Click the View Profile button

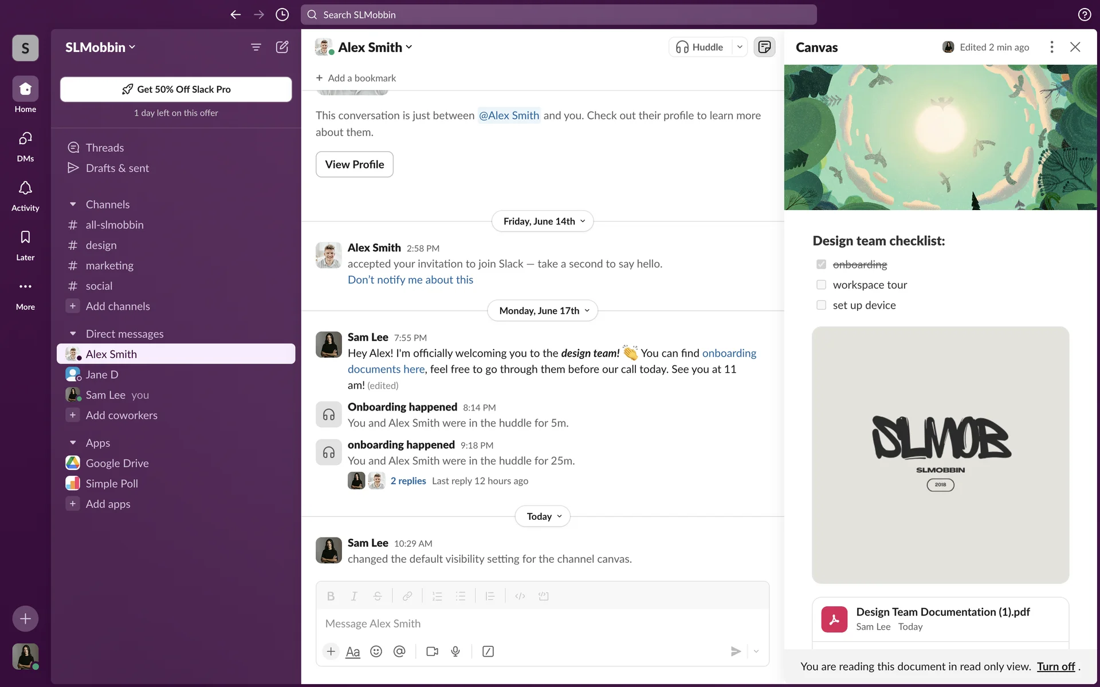354,164
